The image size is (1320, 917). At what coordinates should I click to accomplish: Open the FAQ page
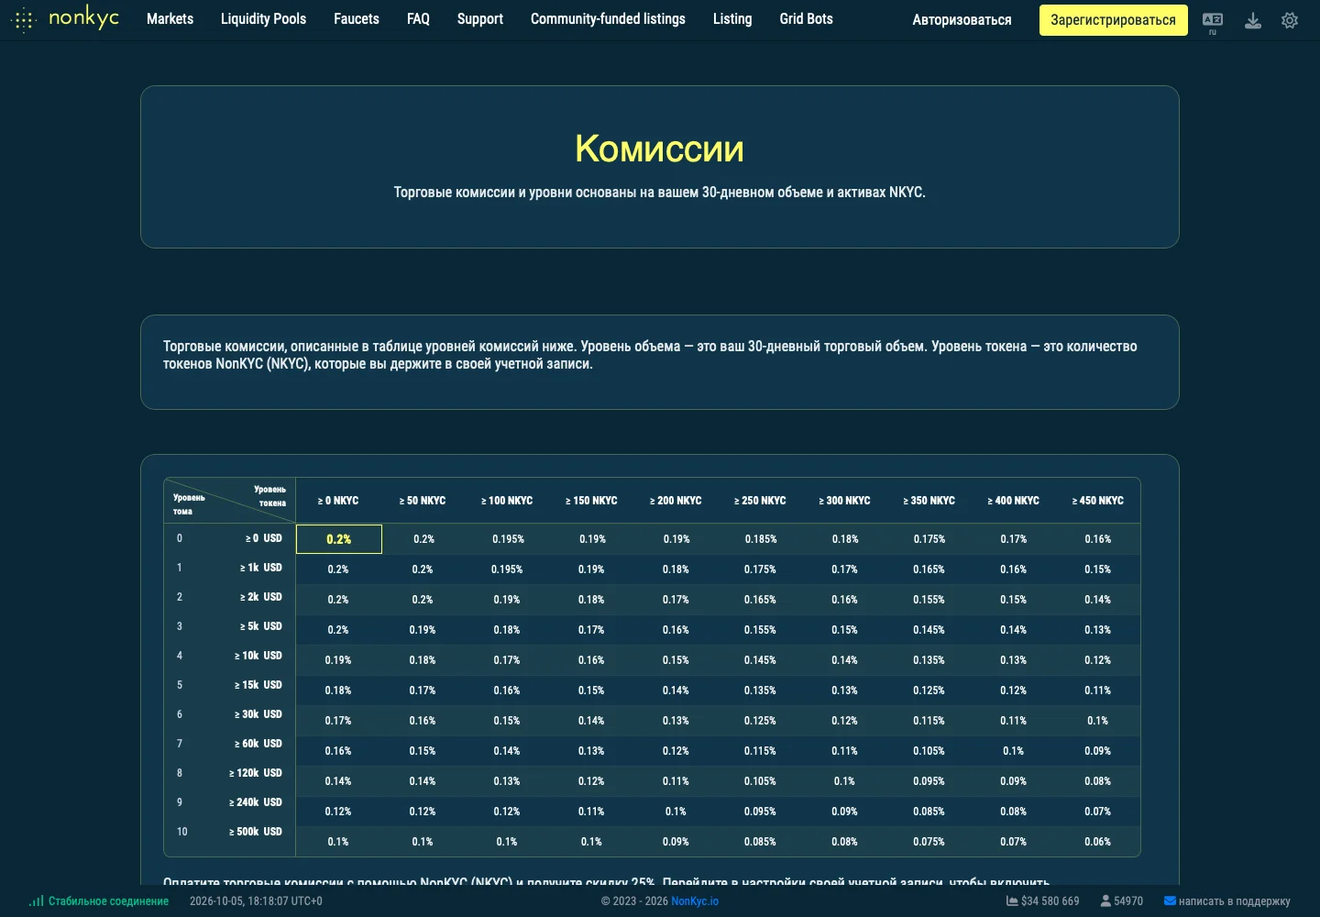418,18
